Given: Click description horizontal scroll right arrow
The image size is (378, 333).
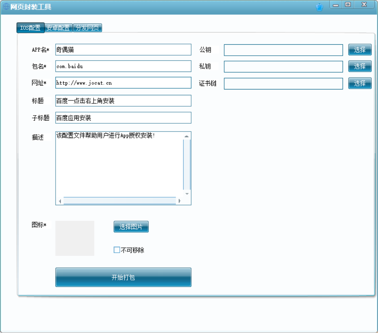Looking at the screenshot, I should tap(179, 201).
